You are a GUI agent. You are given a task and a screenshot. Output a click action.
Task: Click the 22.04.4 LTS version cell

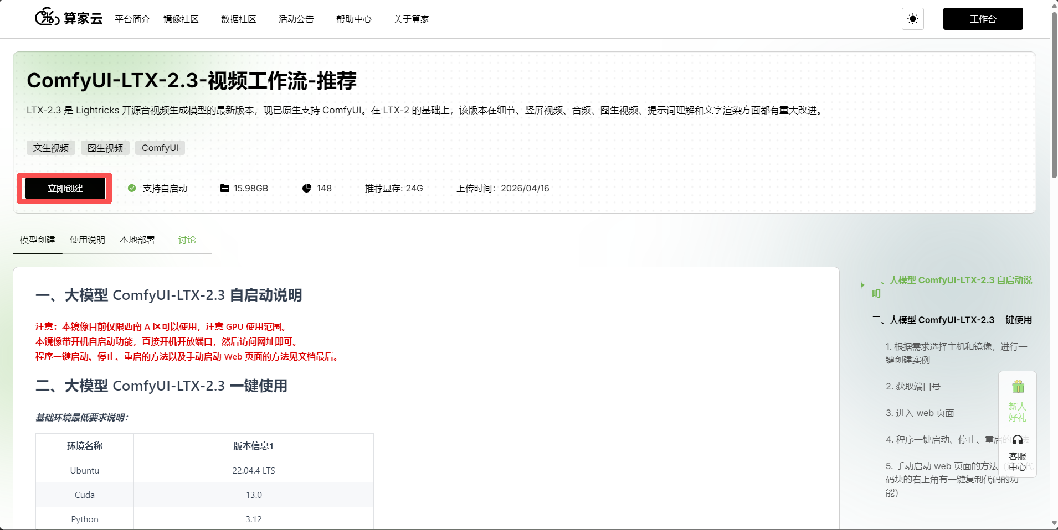[x=254, y=470]
